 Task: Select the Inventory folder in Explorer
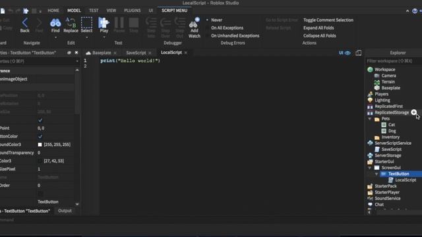(390, 138)
